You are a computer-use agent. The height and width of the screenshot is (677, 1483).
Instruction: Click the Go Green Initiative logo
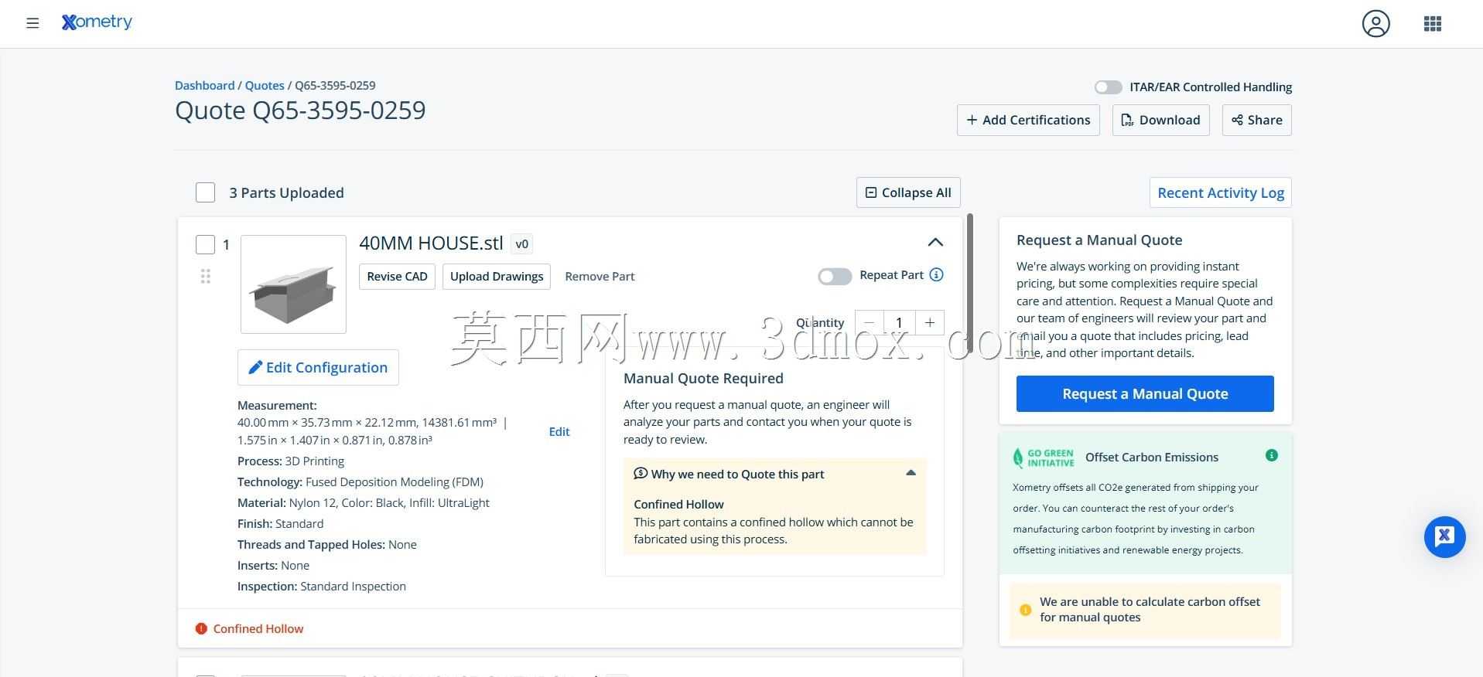[x=1043, y=458]
